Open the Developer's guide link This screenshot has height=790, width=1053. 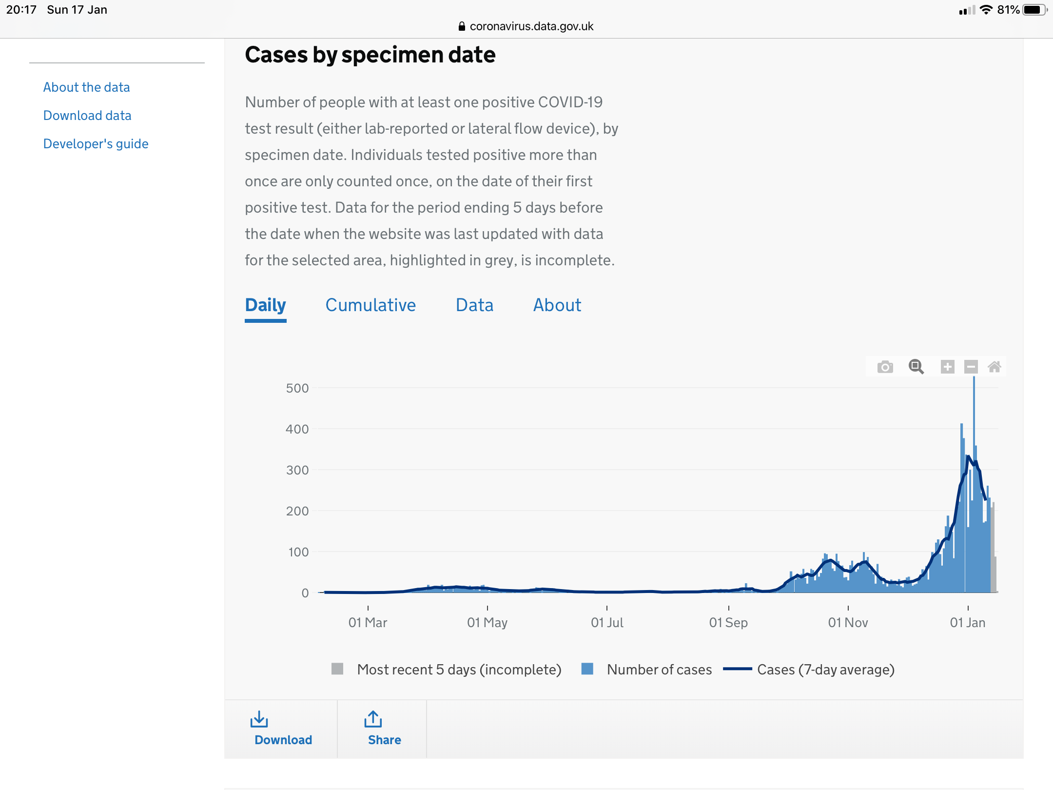tap(96, 144)
